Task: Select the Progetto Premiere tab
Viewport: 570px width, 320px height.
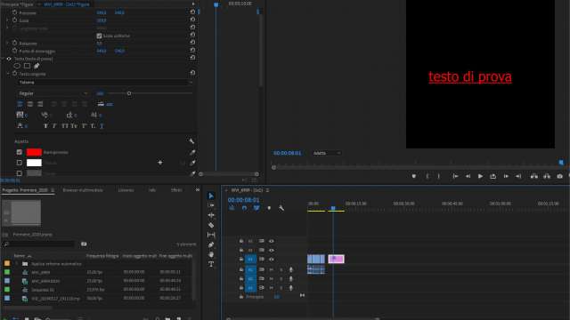Action: [25, 190]
